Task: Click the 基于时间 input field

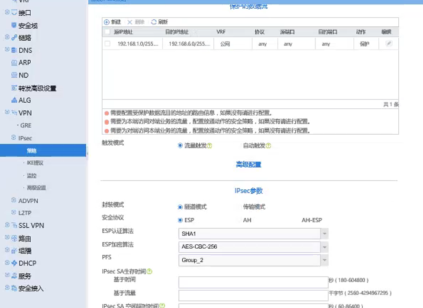Action: [x=253, y=282]
